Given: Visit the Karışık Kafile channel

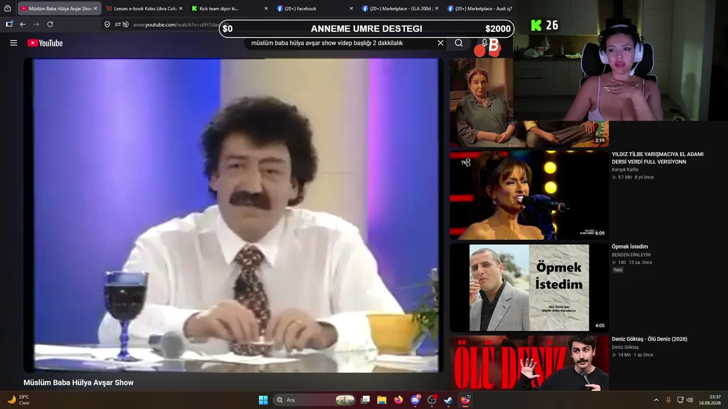Looking at the screenshot, I should [x=625, y=170].
